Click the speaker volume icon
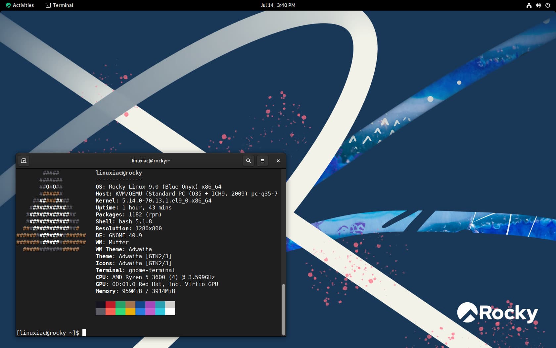Image resolution: width=556 pixels, height=348 pixels. (538, 5)
